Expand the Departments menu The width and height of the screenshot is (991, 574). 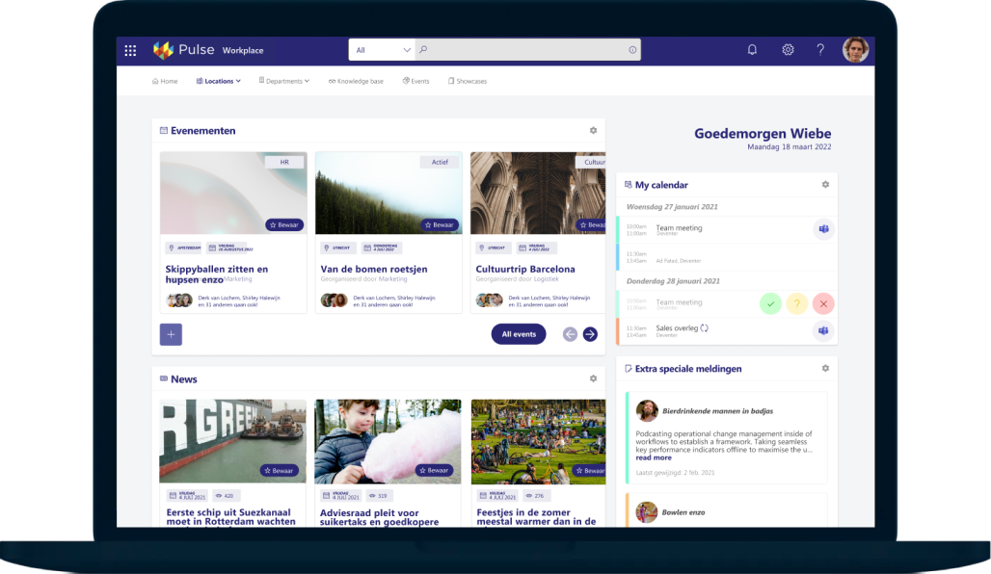click(284, 81)
